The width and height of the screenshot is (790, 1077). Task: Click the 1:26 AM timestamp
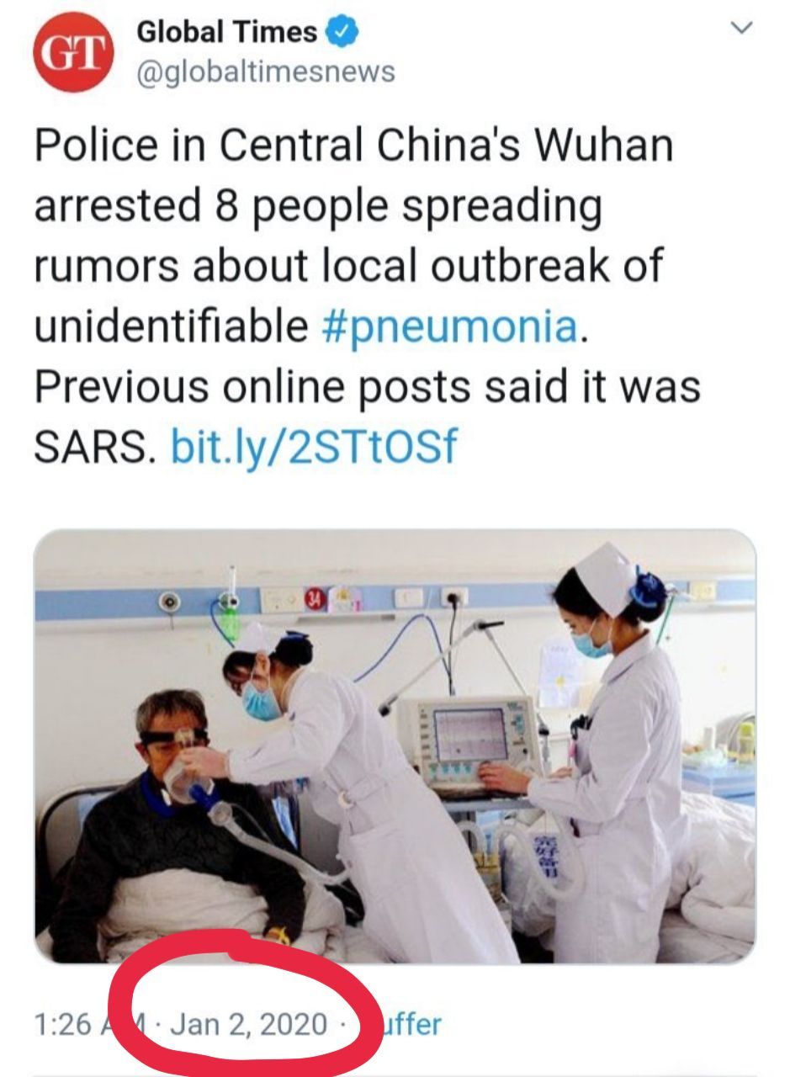click(78, 1024)
